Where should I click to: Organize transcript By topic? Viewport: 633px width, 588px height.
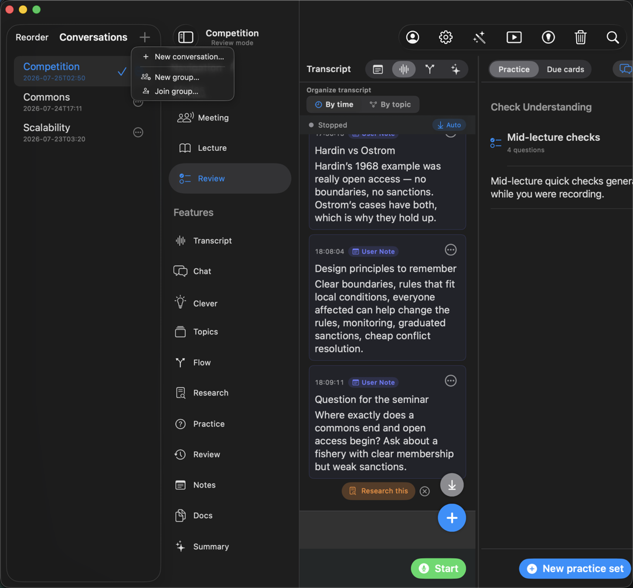tap(390, 104)
